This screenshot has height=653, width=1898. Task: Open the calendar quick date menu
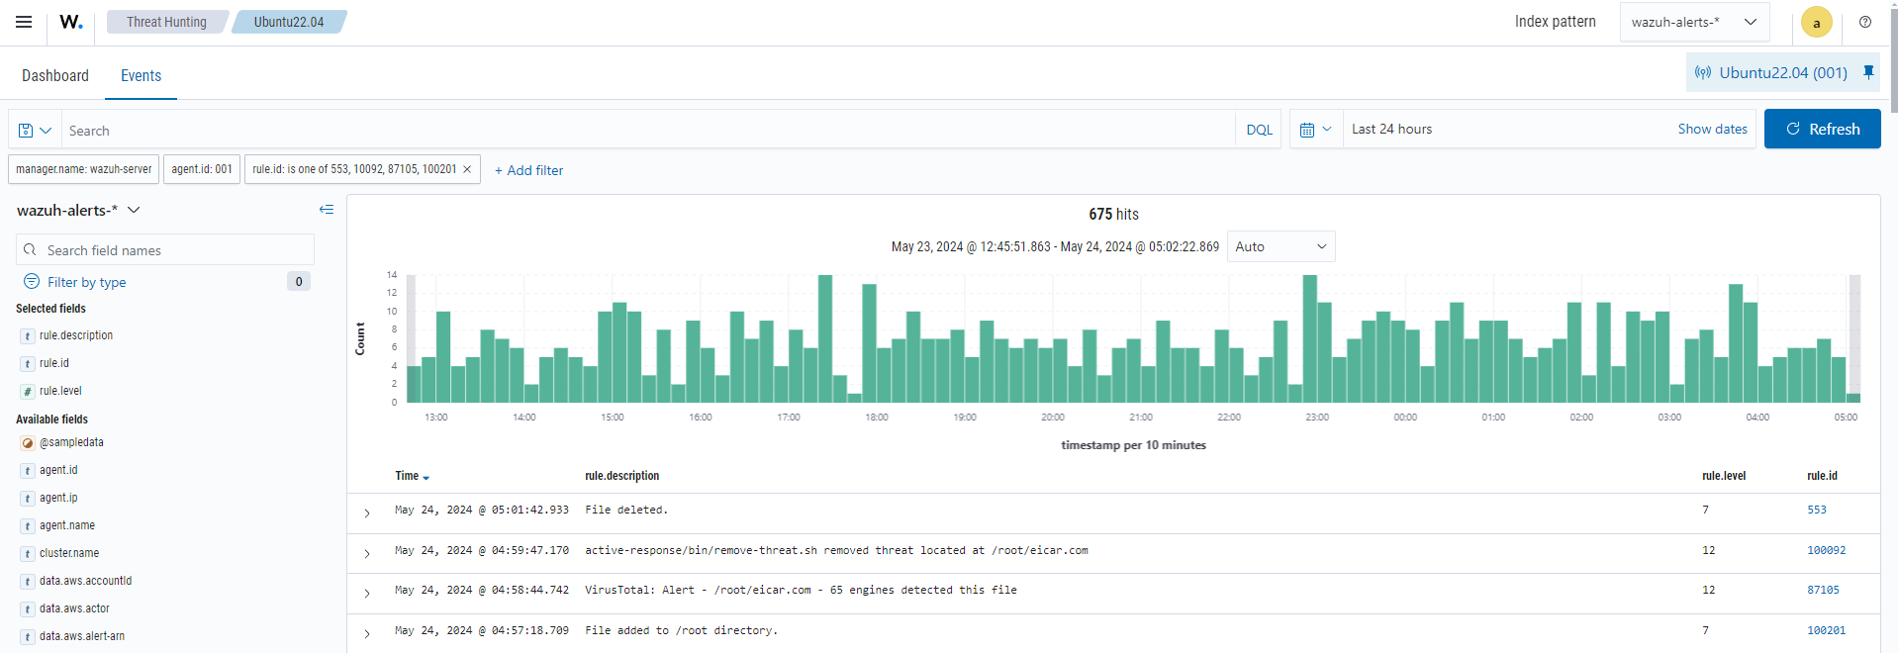coord(1315,130)
